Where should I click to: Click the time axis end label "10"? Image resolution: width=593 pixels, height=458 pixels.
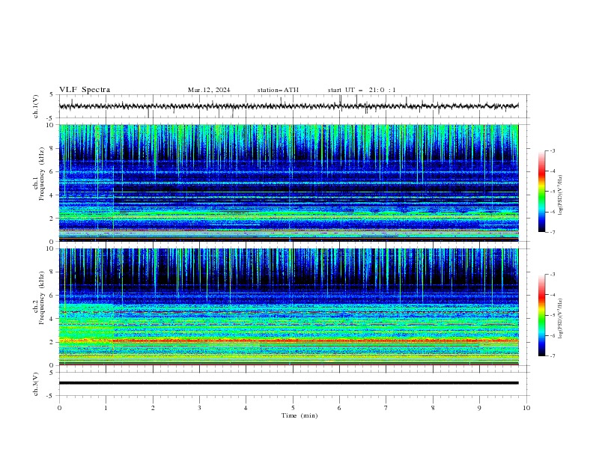coord(526,408)
